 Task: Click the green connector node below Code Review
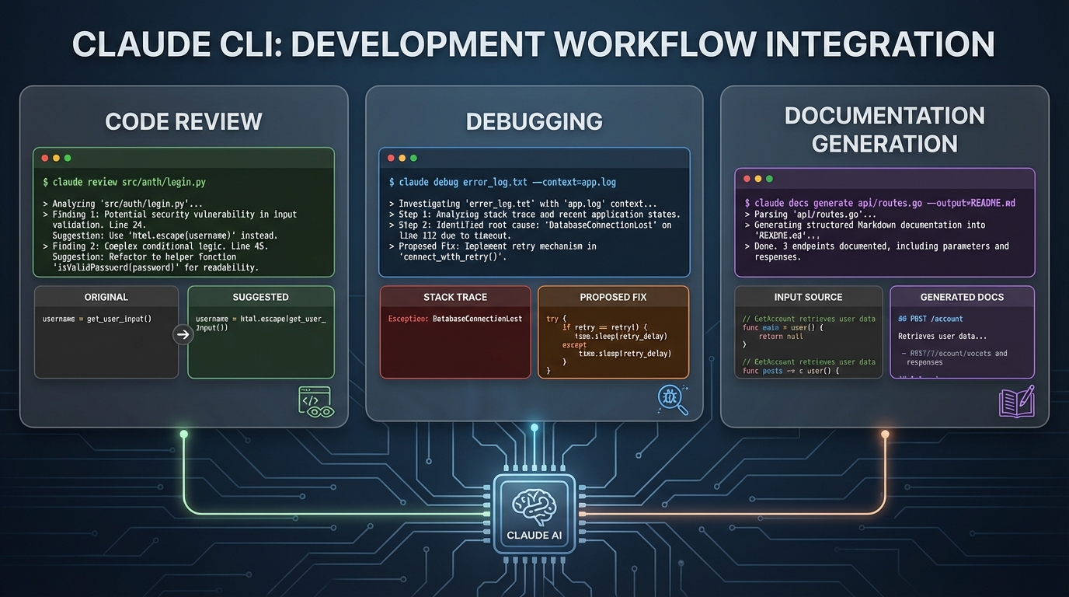183,435
